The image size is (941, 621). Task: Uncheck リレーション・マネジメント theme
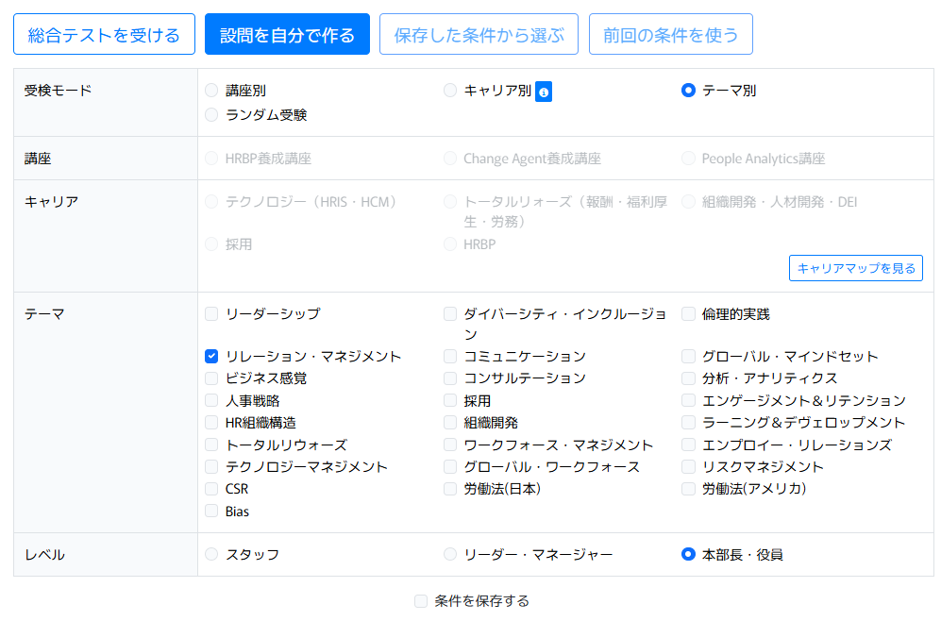point(211,356)
